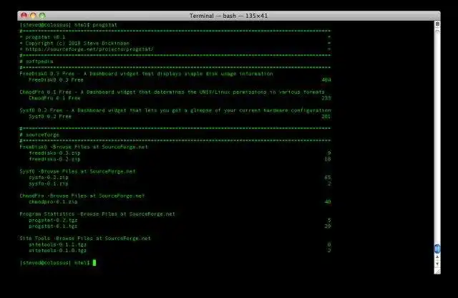The height and width of the screenshot is (298, 458).
Task: Click the blue scrollbar thumb
Action: 437,249
